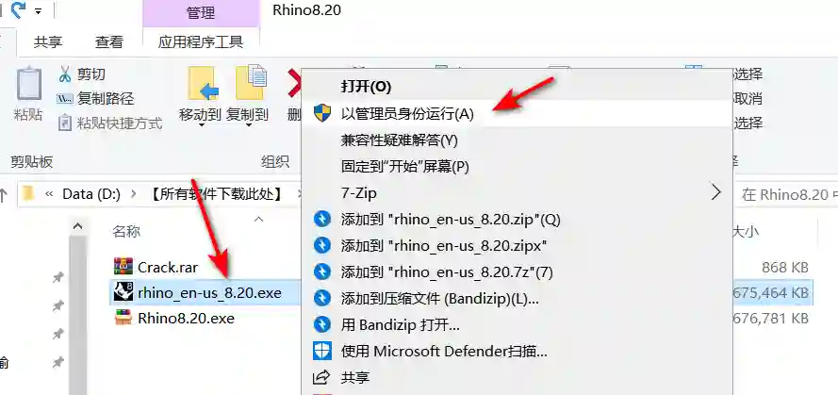The width and height of the screenshot is (838, 395).
Task: Click the Copy path icon
Action: (65, 99)
